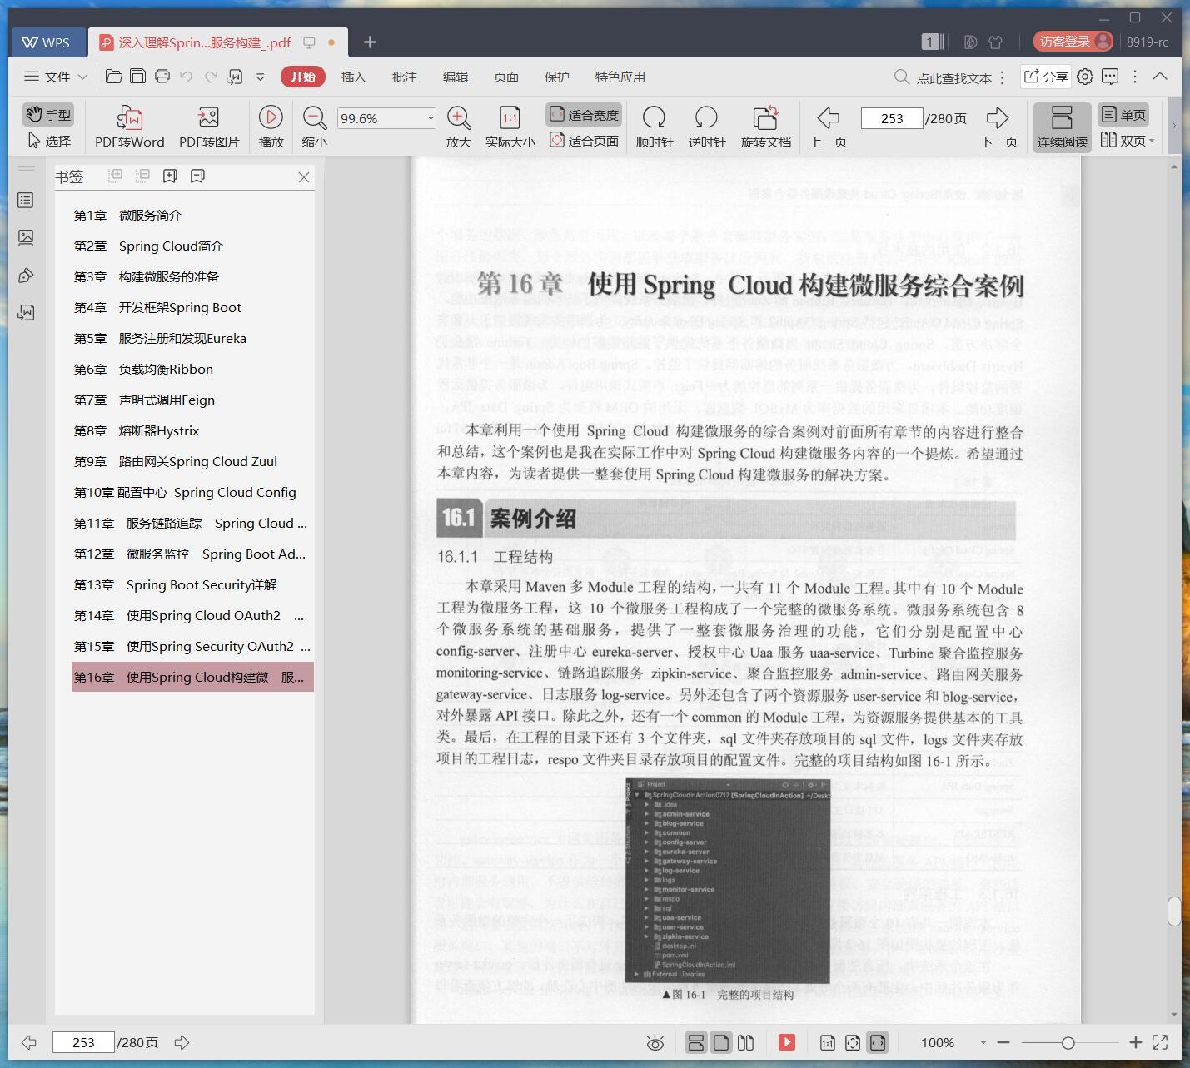Open a new tab with plus button
This screenshot has height=1068, width=1190.
[x=371, y=42]
